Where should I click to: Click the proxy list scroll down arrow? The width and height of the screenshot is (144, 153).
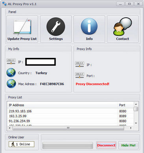pyautogui.click(x=136, y=123)
